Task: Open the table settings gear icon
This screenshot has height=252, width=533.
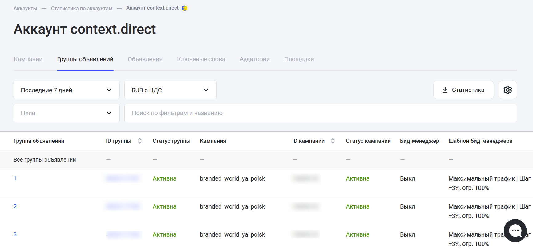Action: tap(507, 90)
